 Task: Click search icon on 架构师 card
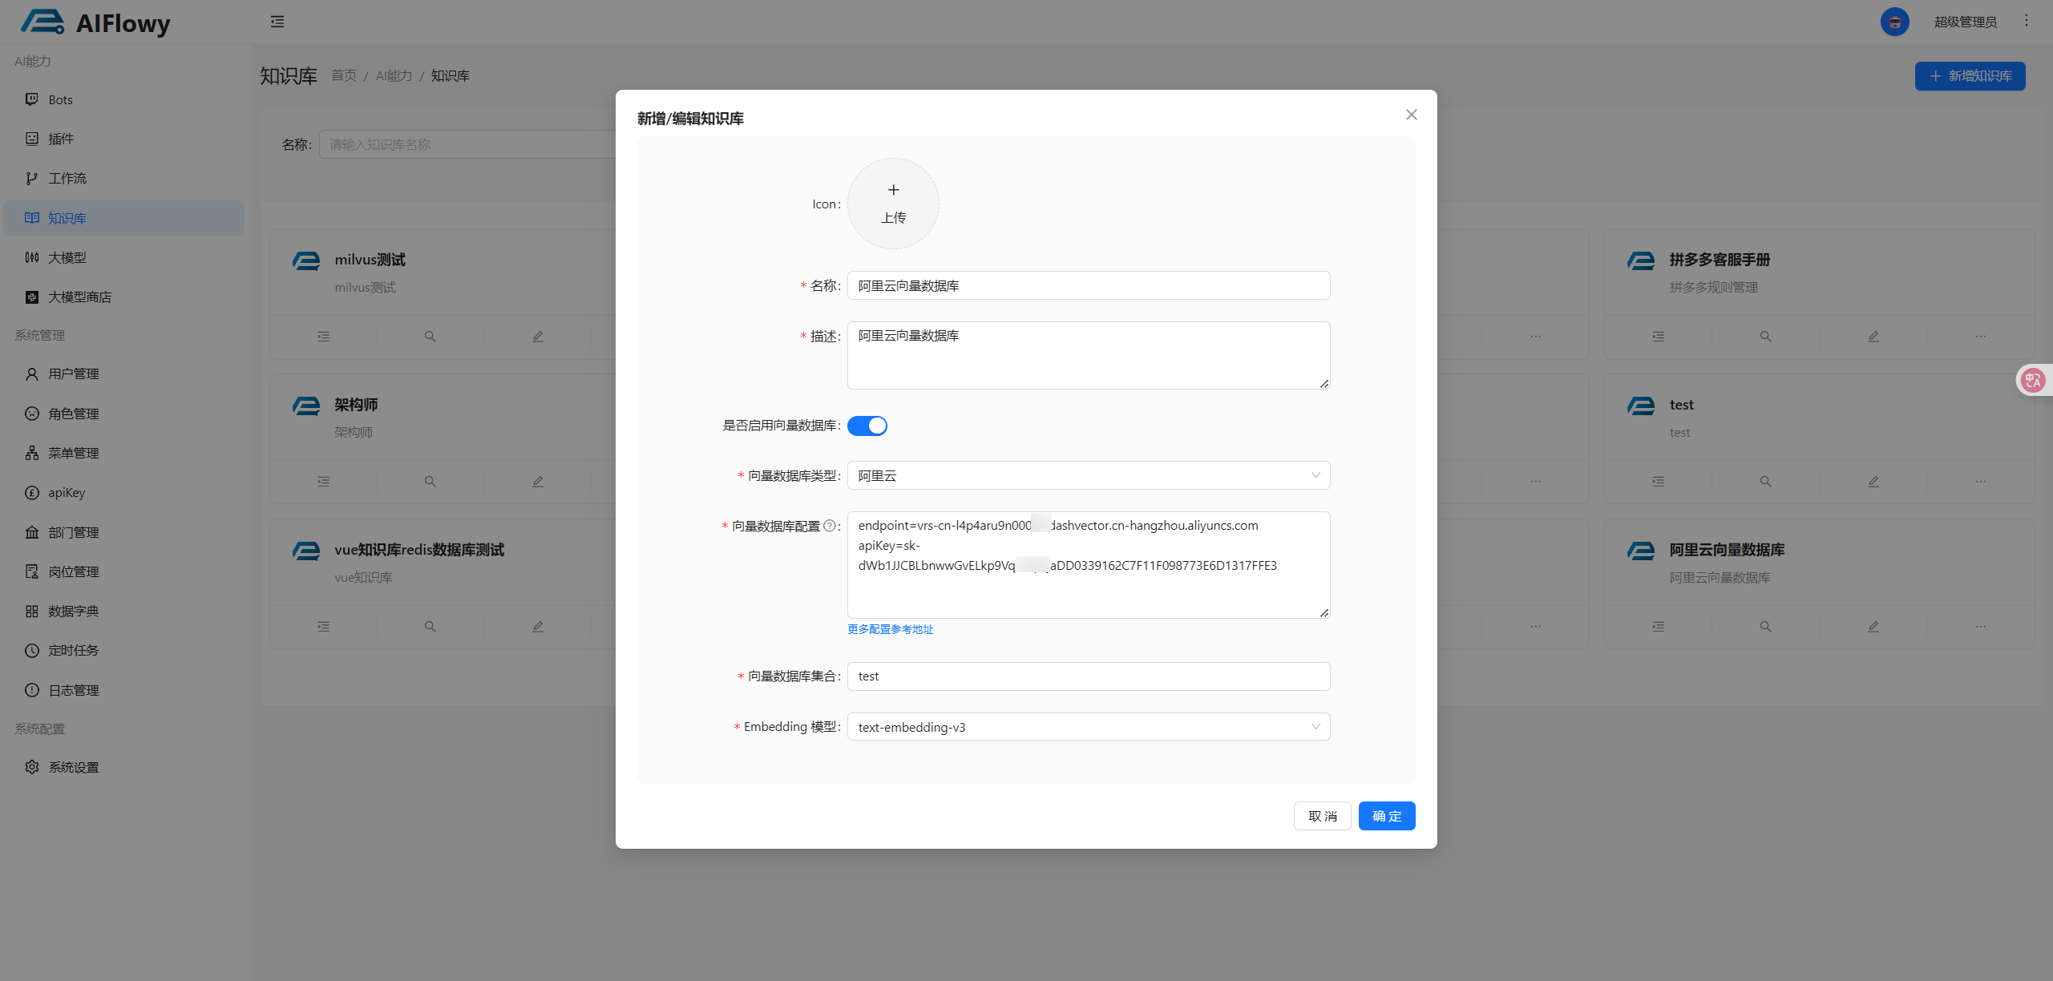[x=430, y=482]
